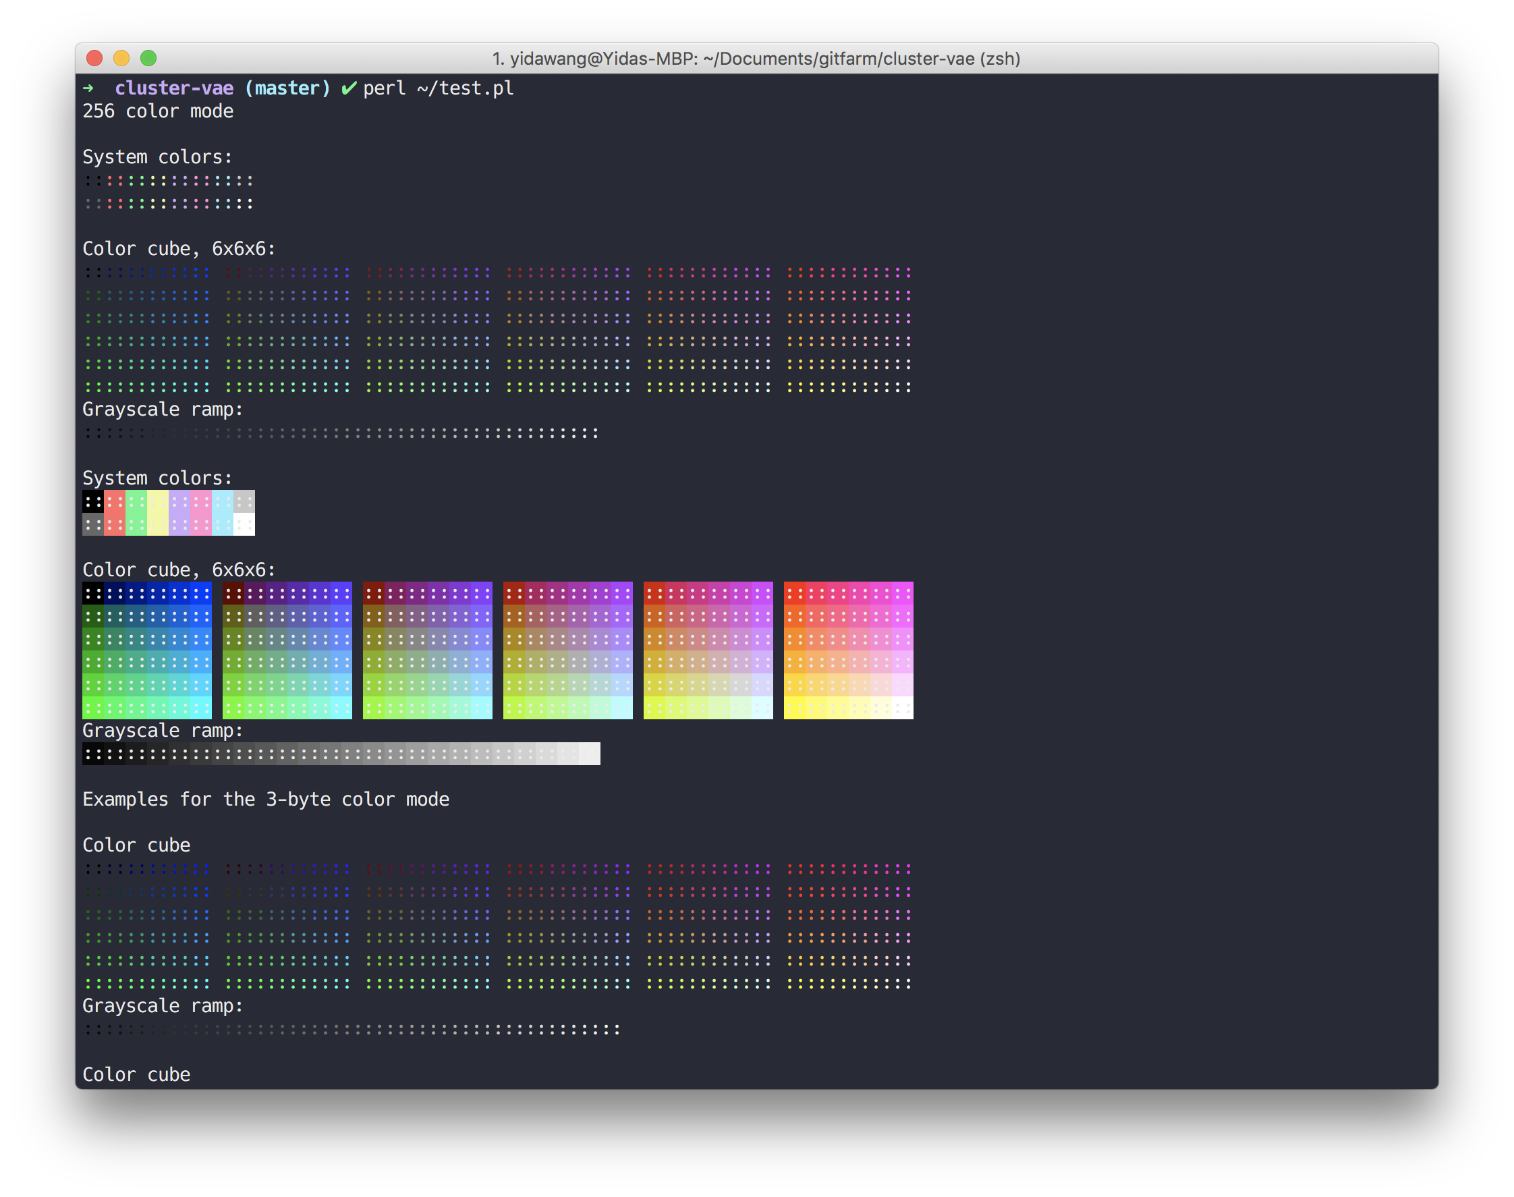Click the lightest end of the Grayscale ramp bar
The width and height of the screenshot is (1514, 1197).
coord(592,754)
